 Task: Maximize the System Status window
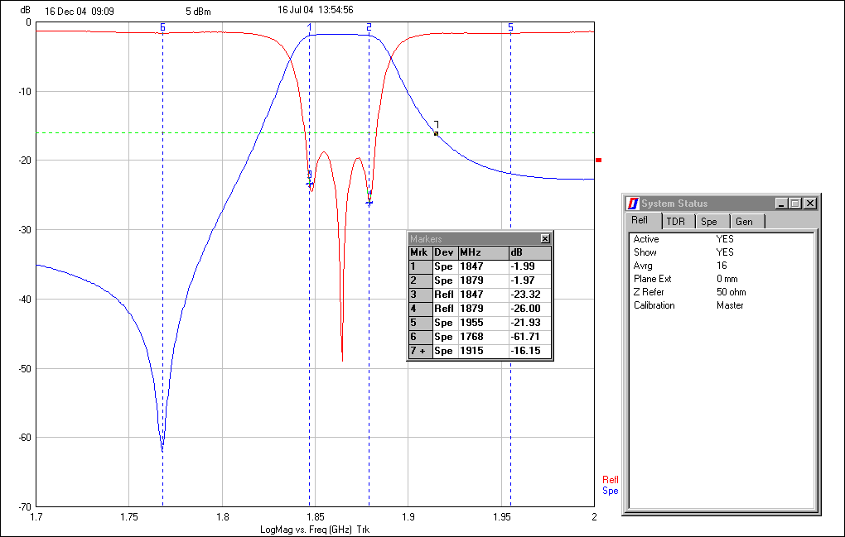pyautogui.click(x=795, y=204)
